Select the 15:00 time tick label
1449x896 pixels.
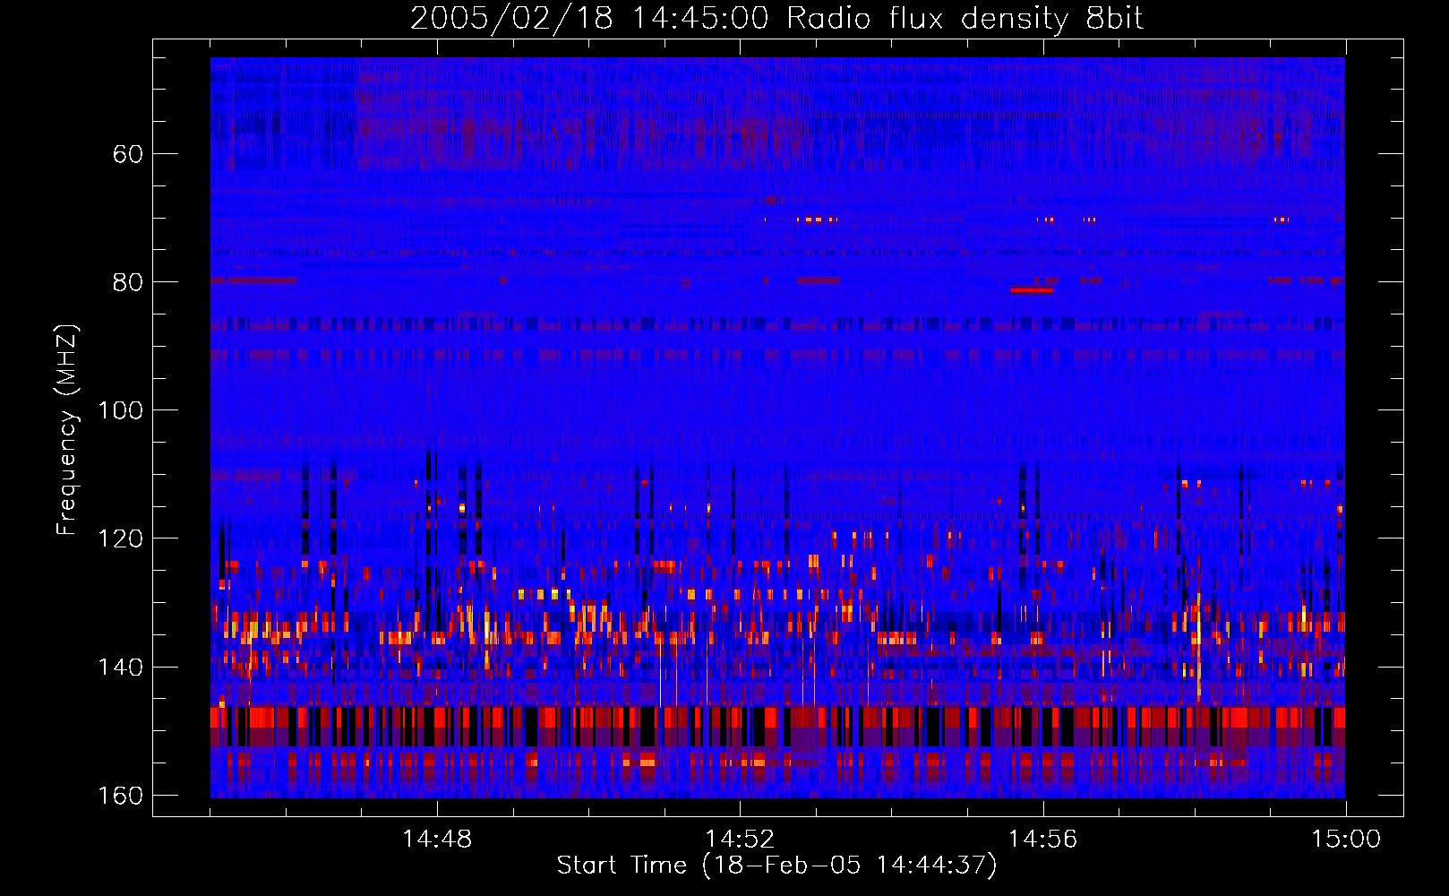(x=1346, y=840)
